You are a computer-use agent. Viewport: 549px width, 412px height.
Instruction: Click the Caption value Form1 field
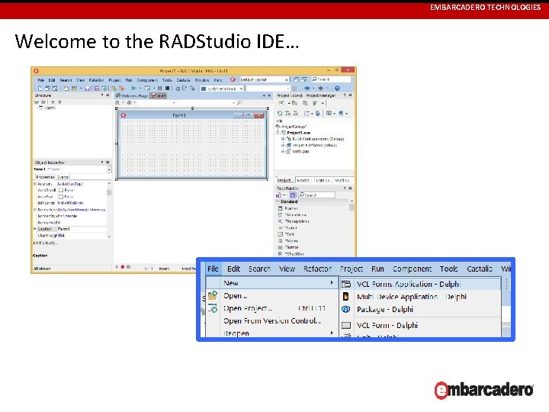point(82,229)
